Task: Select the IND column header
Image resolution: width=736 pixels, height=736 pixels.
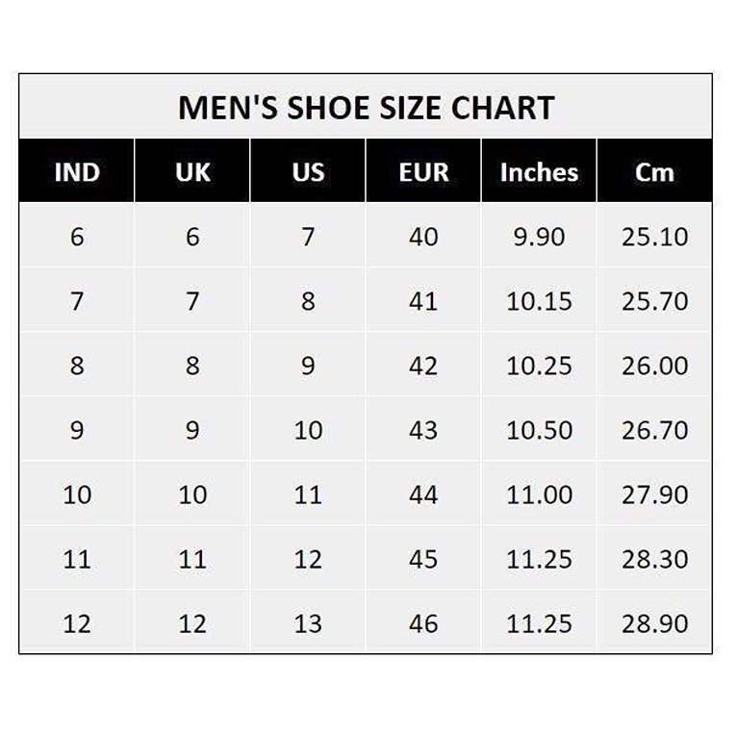Action: [77, 173]
